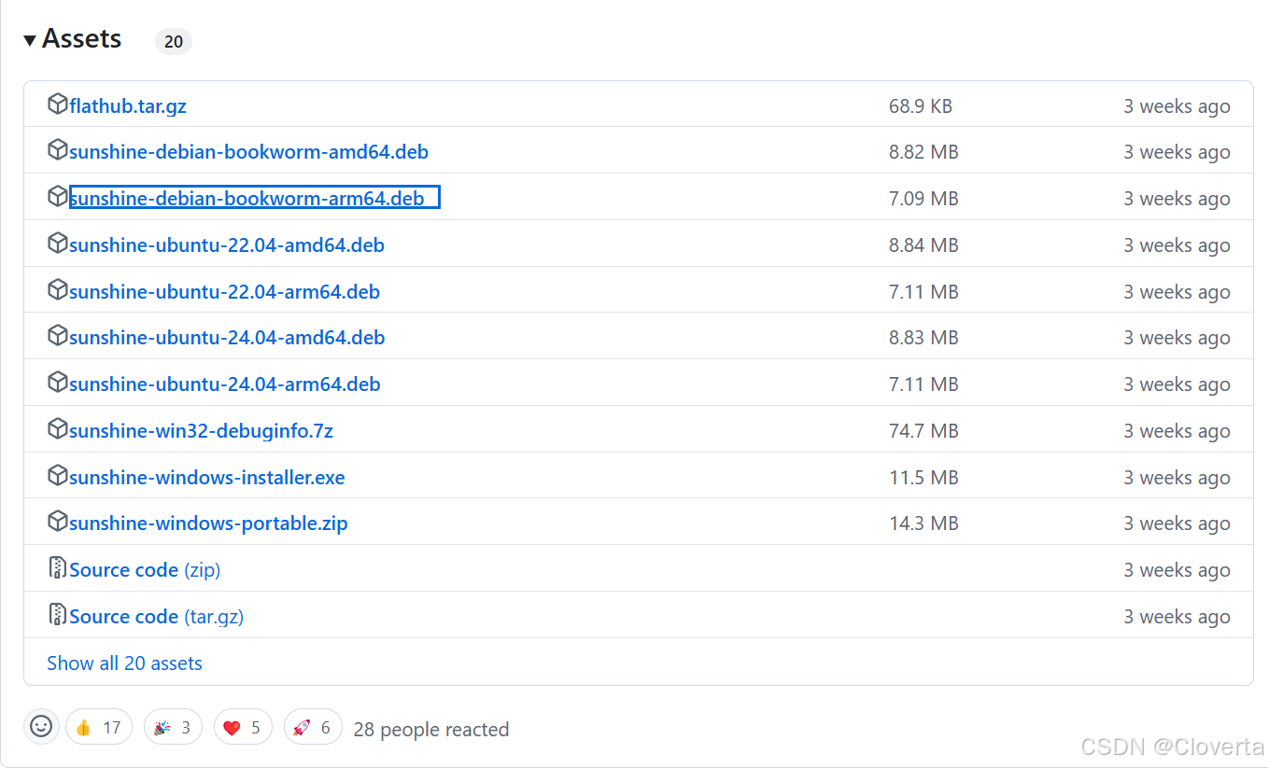Open the smiley add-reaction button
Image resolution: width=1268 pixels, height=768 pixels.
41,727
